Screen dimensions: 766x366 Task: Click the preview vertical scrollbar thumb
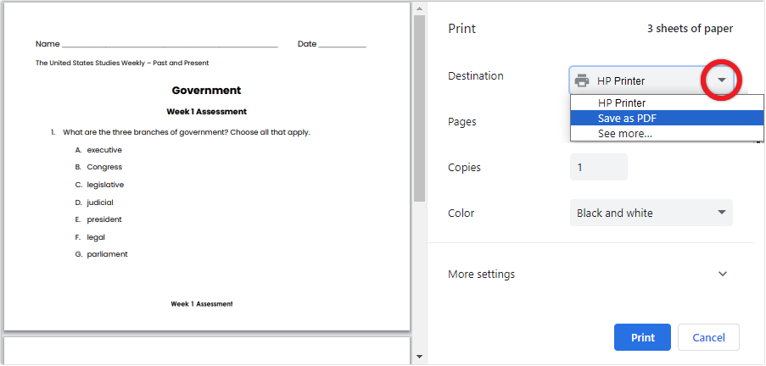[x=419, y=108]
